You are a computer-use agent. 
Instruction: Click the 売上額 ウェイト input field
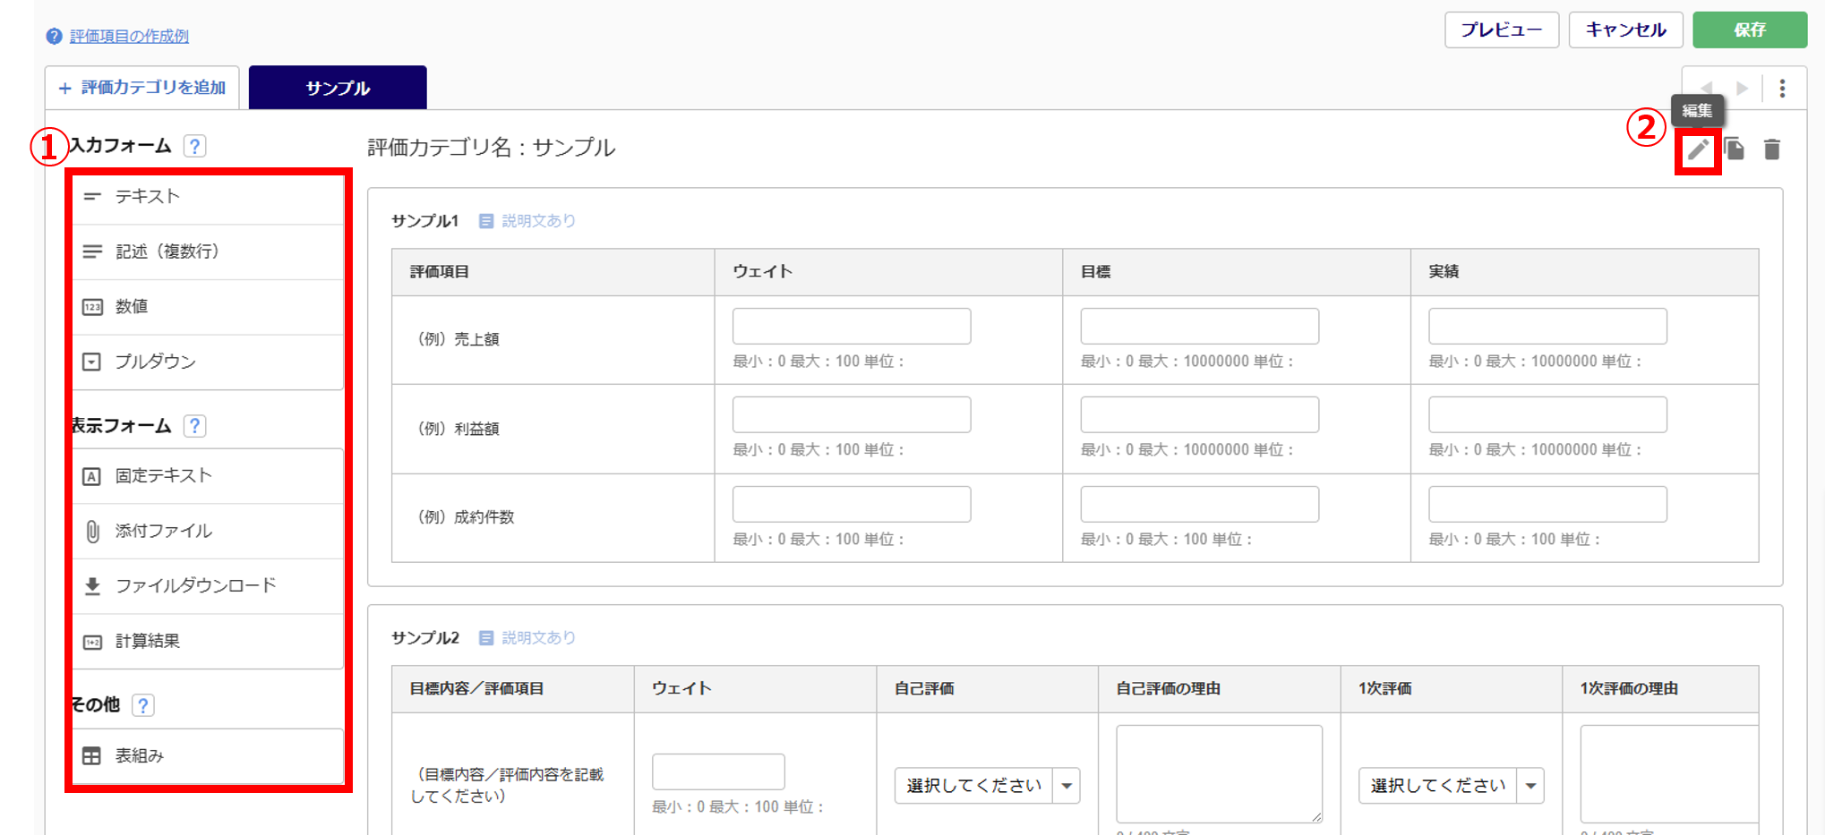[851, 327]
